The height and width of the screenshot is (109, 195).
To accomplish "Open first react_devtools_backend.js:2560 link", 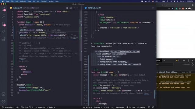I will [175, 75].
